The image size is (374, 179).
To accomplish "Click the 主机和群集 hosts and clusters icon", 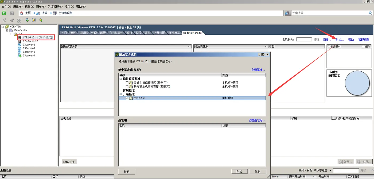I will coord(55,13).
